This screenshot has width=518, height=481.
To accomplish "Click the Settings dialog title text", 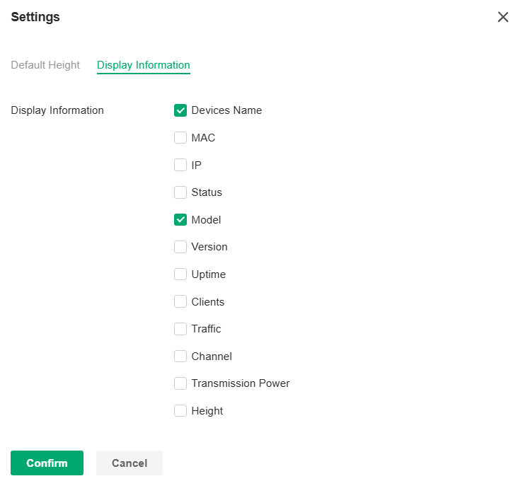I will (x=35, y=17).
